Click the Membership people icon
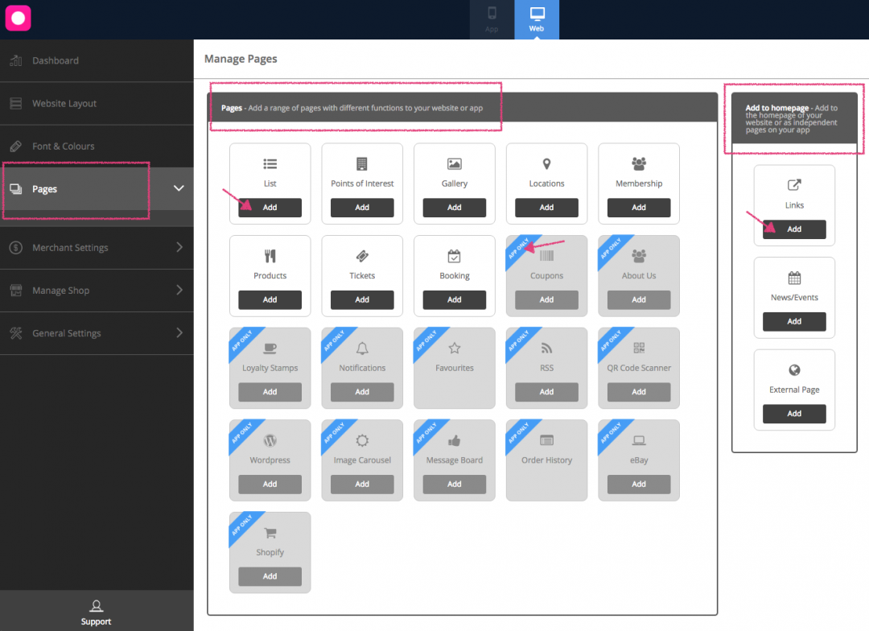Screen dimensions: 869x631 click(638, 163)
